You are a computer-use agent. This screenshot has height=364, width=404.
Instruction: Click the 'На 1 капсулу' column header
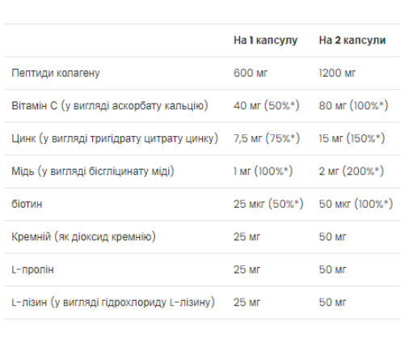(265, 40)
